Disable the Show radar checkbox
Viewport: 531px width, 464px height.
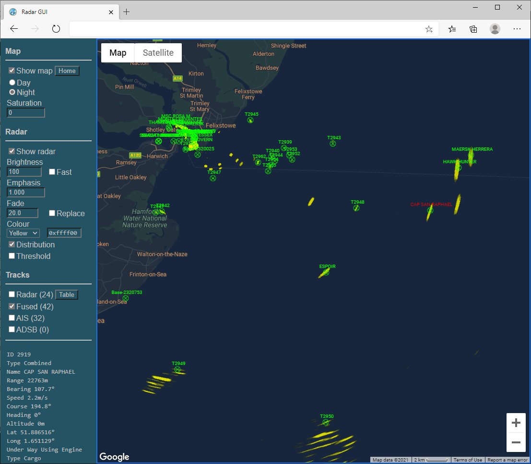[x=12, y=151]
